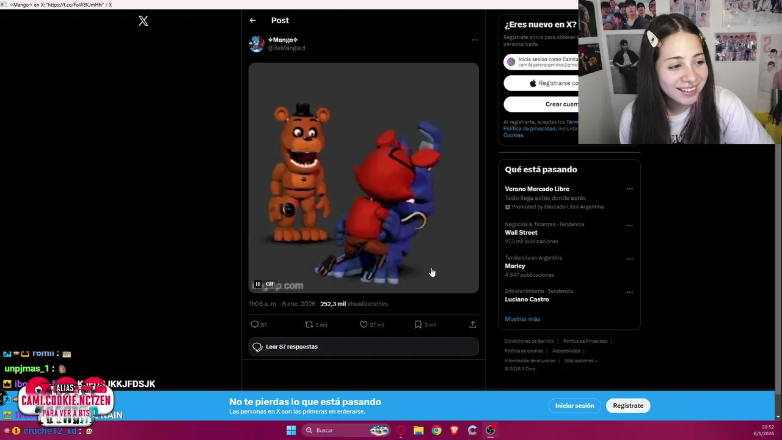Click the Freddy GIF media
Screen dimensions: 782x440
click(x=364, y=178)
